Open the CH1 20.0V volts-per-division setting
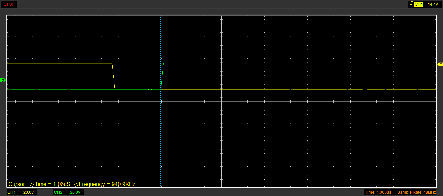The width and height of the screenshot is (443, 196). pyautogui.click(x=28, y=192)
